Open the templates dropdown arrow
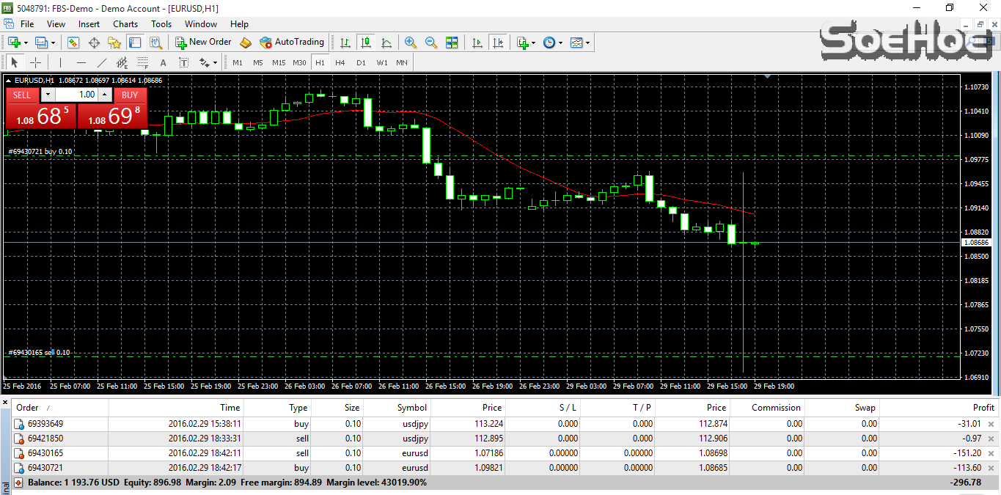1001x495 pixels. (x=587, y=43)
